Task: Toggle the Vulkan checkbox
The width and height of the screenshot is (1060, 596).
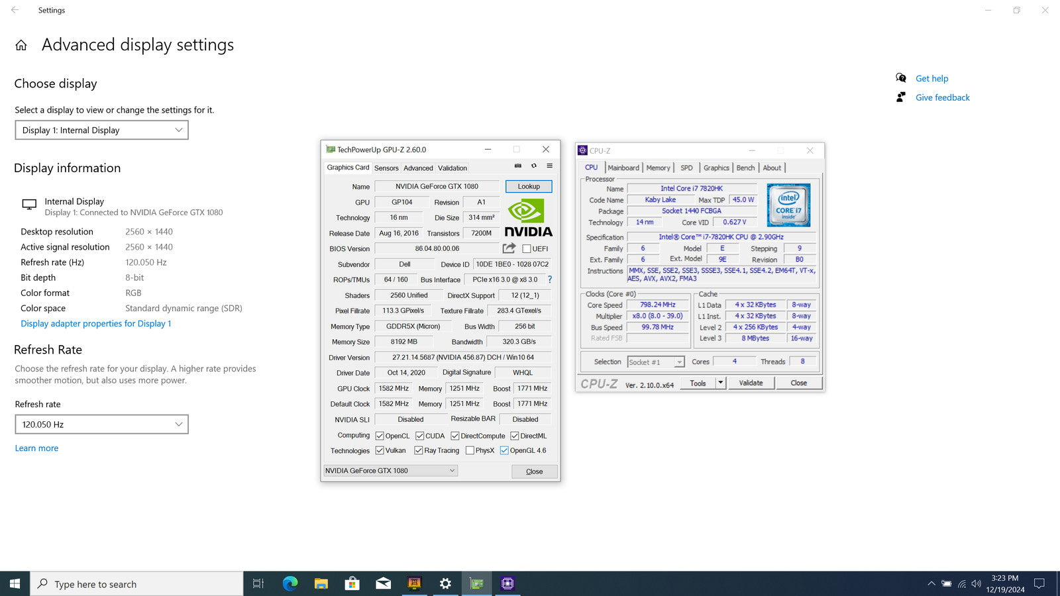Action: pyautogui.click(x=380, y=450)
